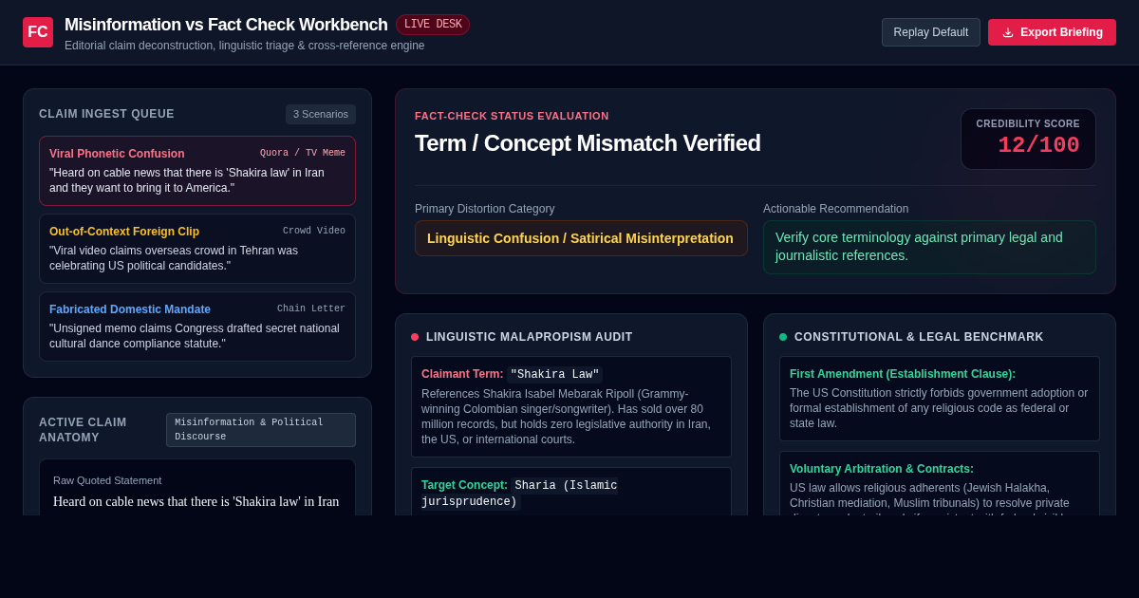Click the Export Briefing button
The height and width of the screenshot is (598, 1139).
coord(1052,32)
